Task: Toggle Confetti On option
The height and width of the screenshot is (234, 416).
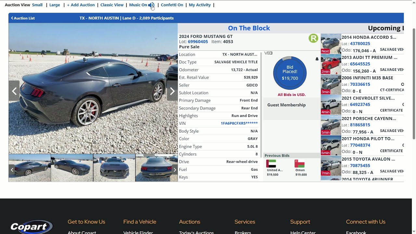Action: (x=172, y=5)
